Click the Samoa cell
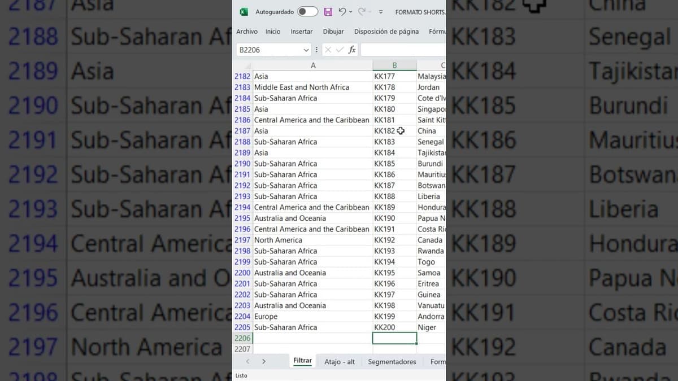The height and width of the screenshot is (381, 678). pos(431,273)
